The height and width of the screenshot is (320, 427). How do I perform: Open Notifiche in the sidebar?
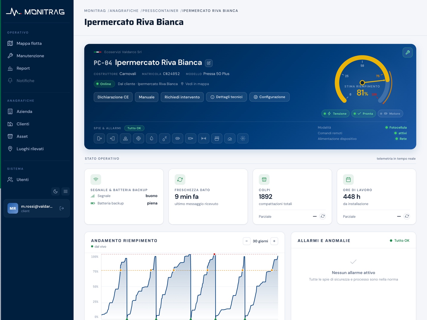[x=36, y=81]
